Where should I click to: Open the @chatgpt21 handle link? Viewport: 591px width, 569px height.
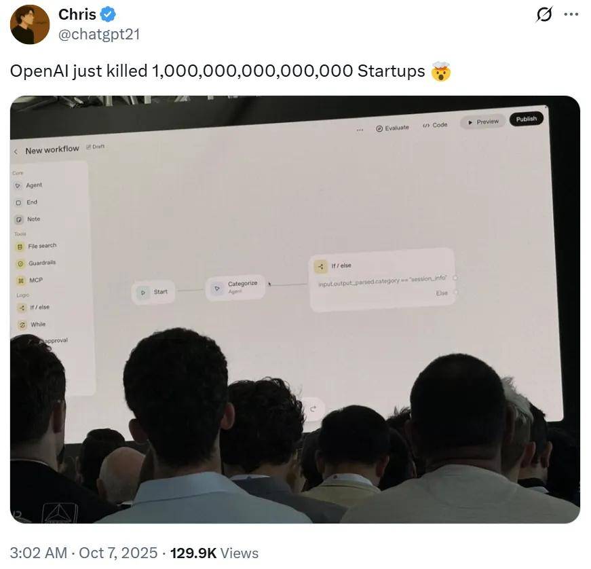[99, 35]
